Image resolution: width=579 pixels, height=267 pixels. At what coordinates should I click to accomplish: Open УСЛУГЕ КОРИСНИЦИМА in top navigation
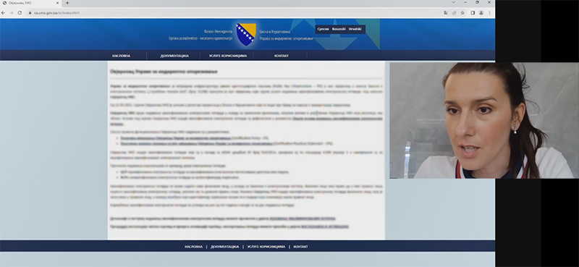228,56
